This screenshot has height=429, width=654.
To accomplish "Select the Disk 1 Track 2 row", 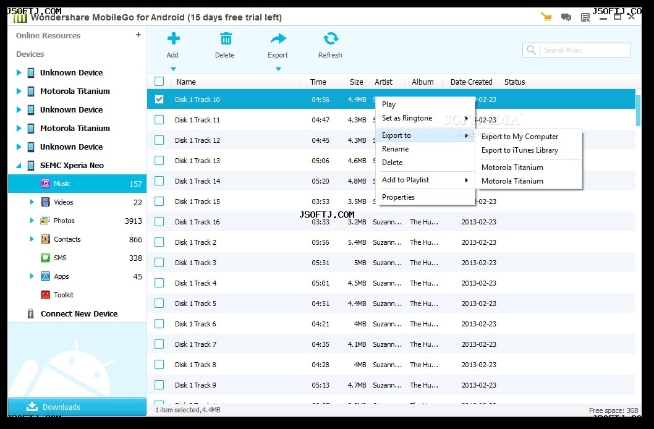I will click(x=391, y=242).
